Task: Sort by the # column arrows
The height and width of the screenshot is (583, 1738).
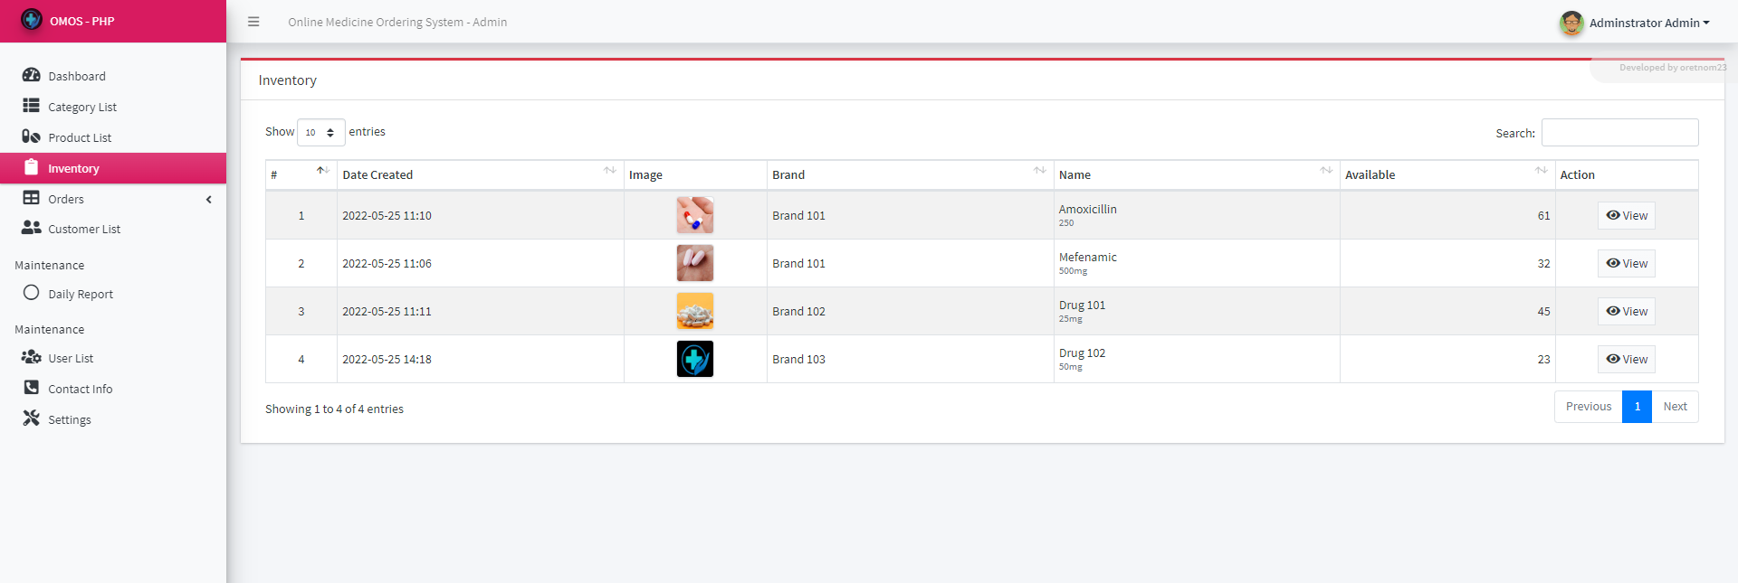Action: click(322, 171)
